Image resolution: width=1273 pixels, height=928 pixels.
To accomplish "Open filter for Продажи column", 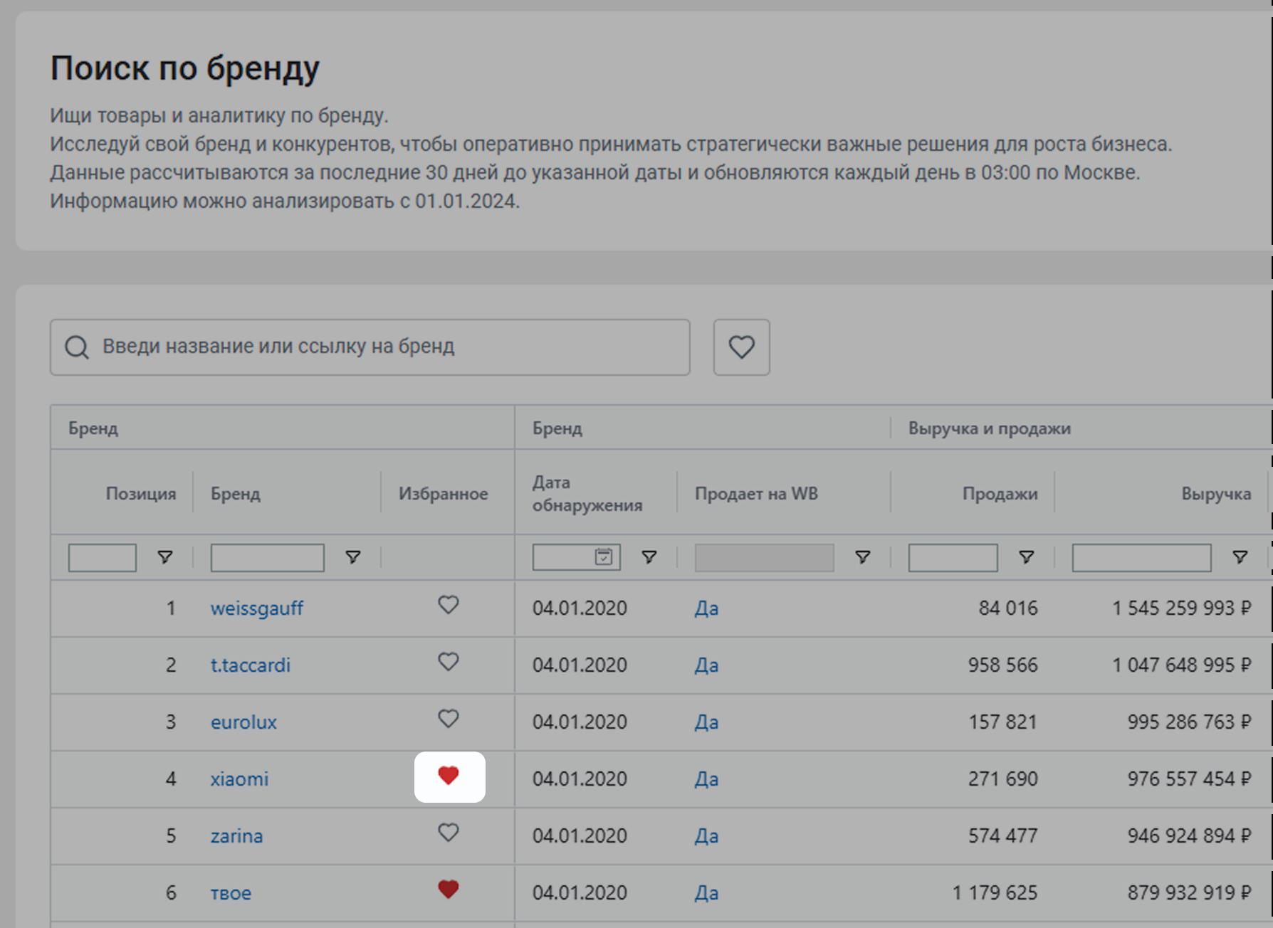I will (1027, 557).
